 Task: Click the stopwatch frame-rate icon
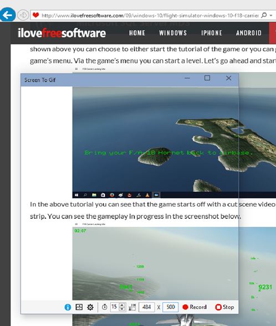pyautogui.click(x=104, y=307)
